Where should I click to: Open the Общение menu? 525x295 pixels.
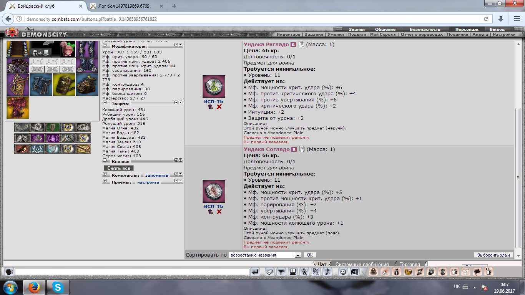pyautogui.click(x=385, y=29)
